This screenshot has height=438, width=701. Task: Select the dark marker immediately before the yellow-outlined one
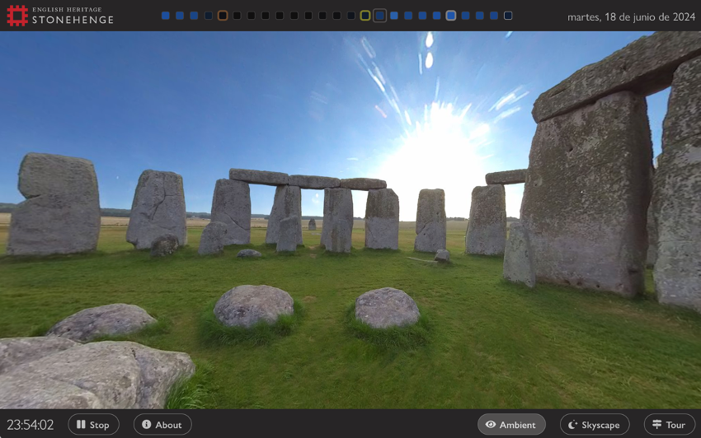(351, 16)
